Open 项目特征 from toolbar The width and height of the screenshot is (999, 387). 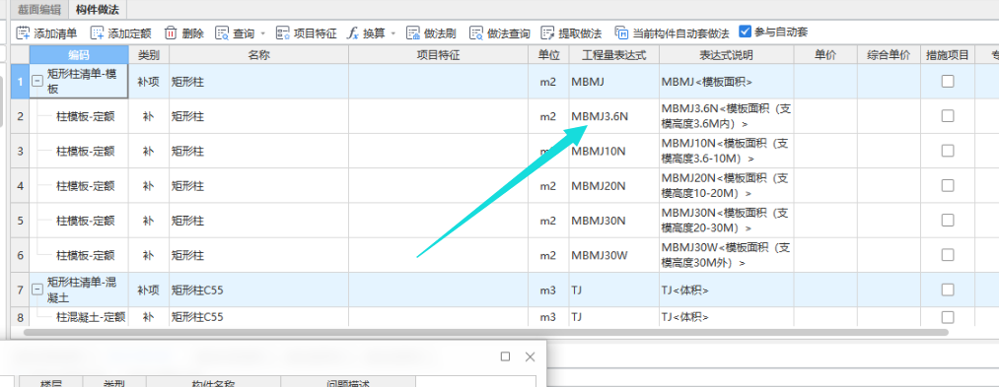pos(307,33)
